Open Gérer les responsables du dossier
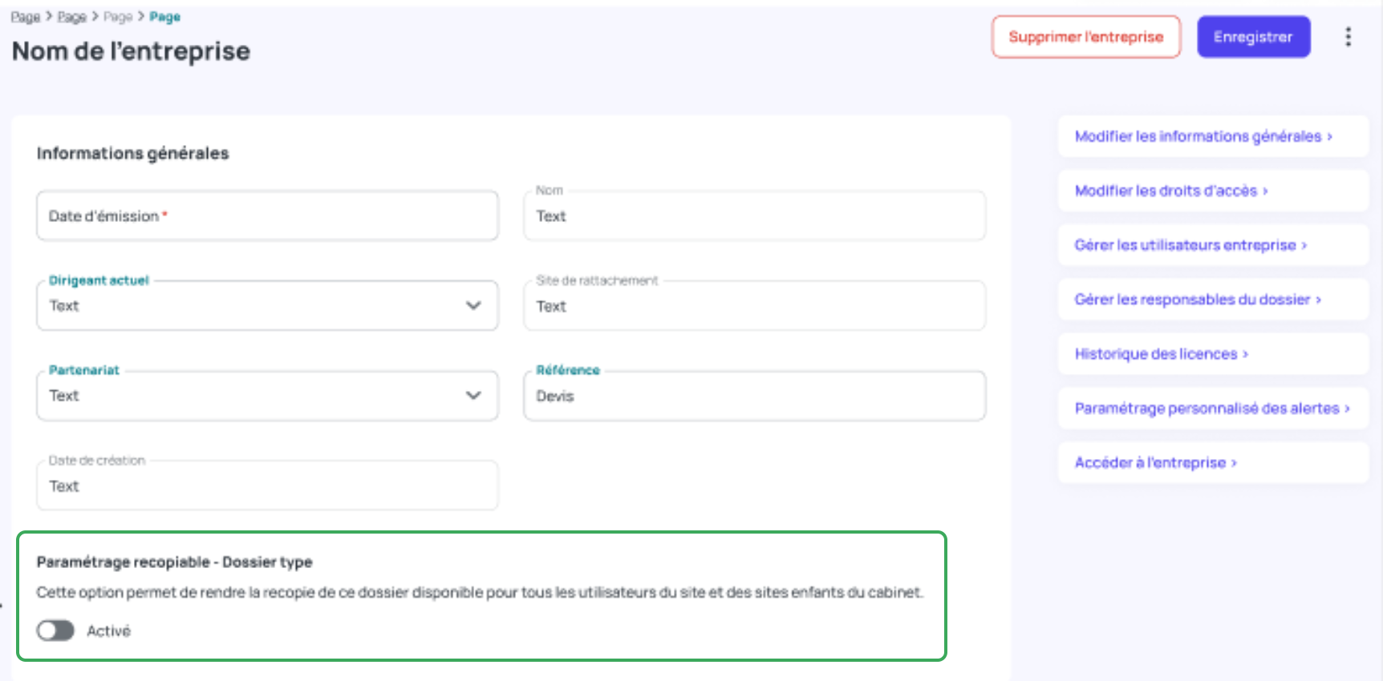 tap(1197, 300)
